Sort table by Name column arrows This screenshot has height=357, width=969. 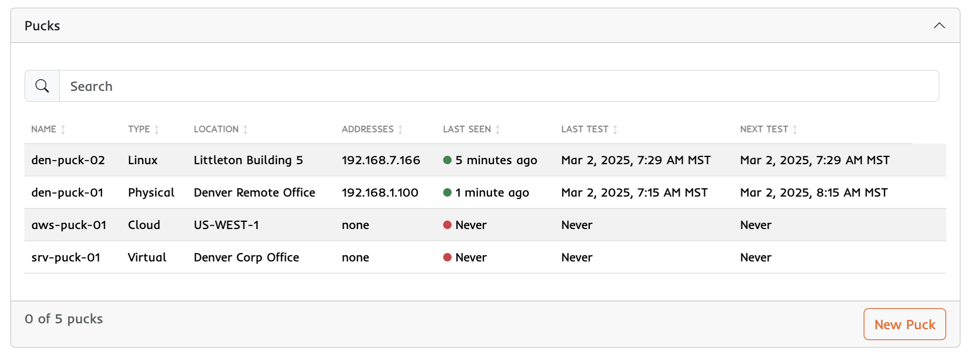click(x=63, y=130)
